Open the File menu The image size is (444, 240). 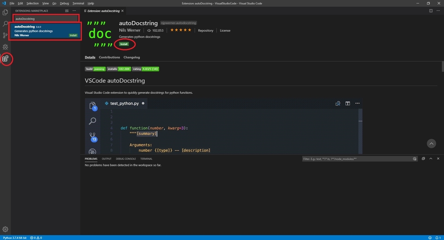point(12,3)
